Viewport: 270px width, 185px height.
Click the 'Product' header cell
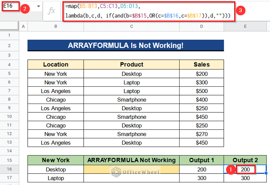[132, 64]
